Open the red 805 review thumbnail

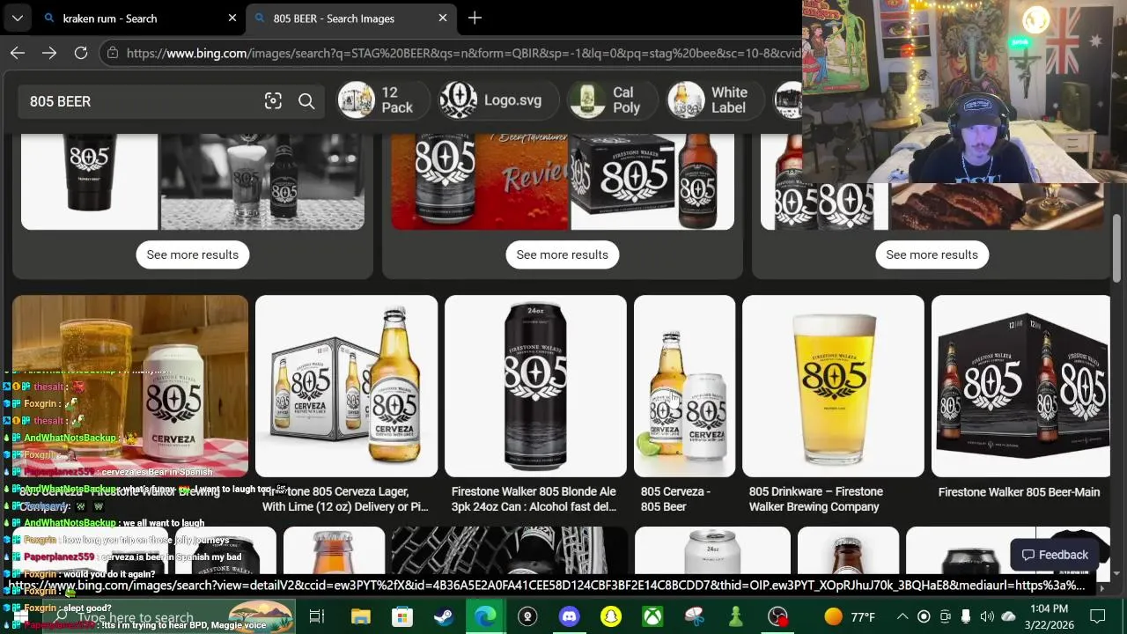pos(481,181)
